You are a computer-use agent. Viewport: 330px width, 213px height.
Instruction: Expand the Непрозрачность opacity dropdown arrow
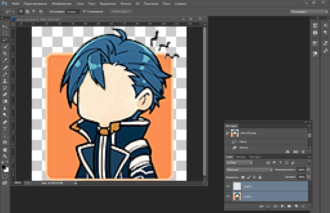(x=309, y=170)
